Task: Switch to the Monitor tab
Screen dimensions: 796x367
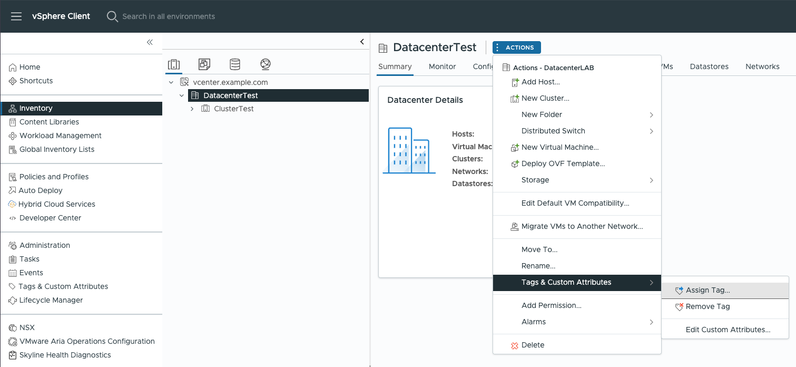Action: (x=442, y=66)
